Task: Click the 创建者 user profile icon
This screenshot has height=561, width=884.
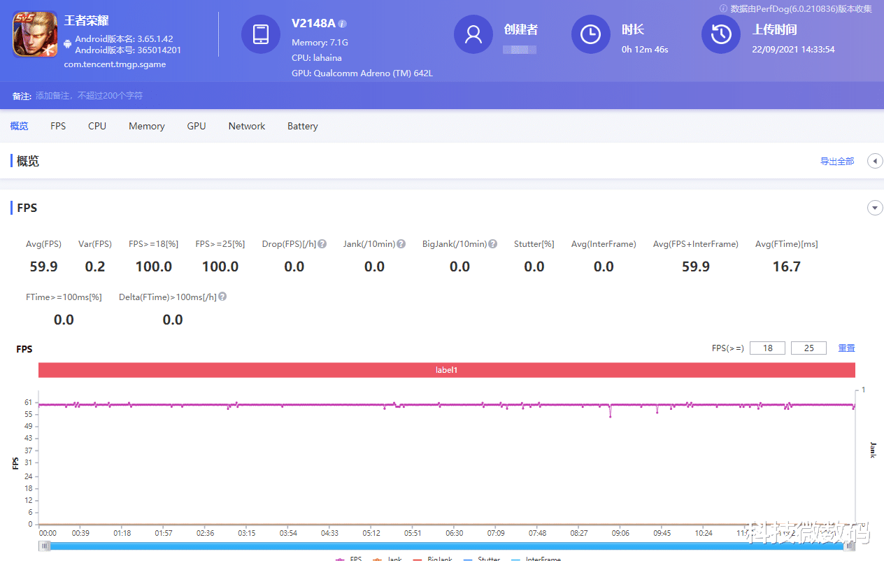Action: tap(473, 34)
